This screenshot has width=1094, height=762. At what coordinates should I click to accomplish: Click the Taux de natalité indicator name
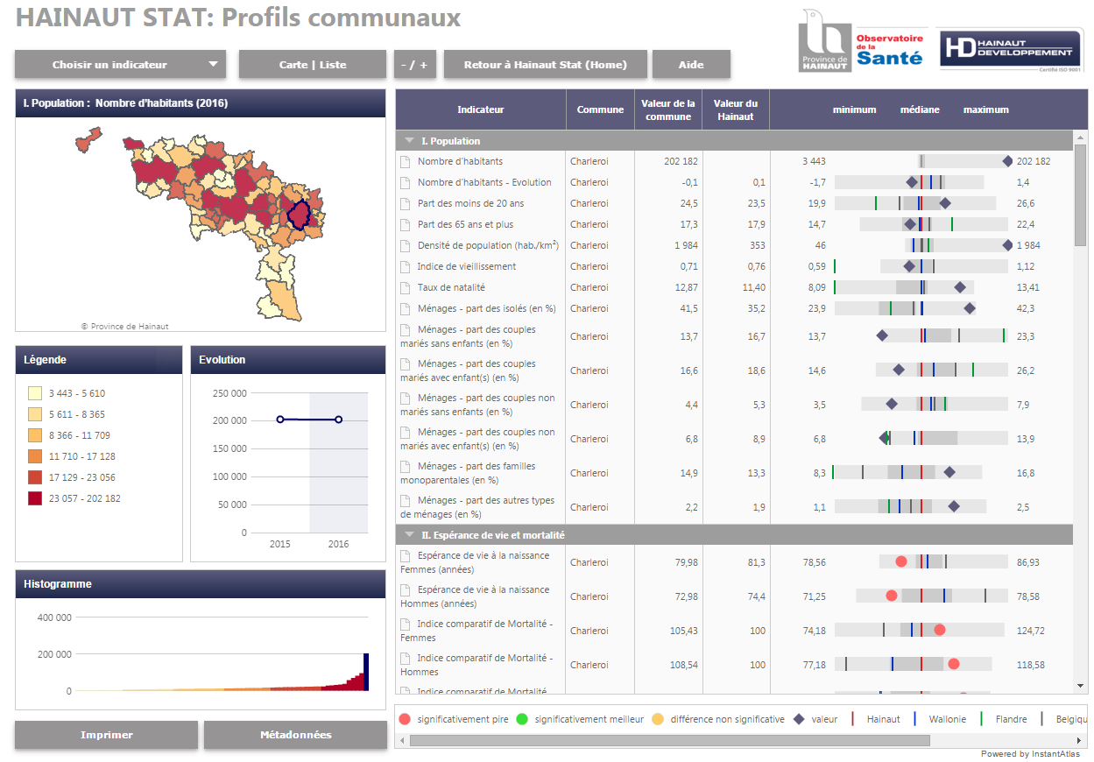[x=451, y=287]
